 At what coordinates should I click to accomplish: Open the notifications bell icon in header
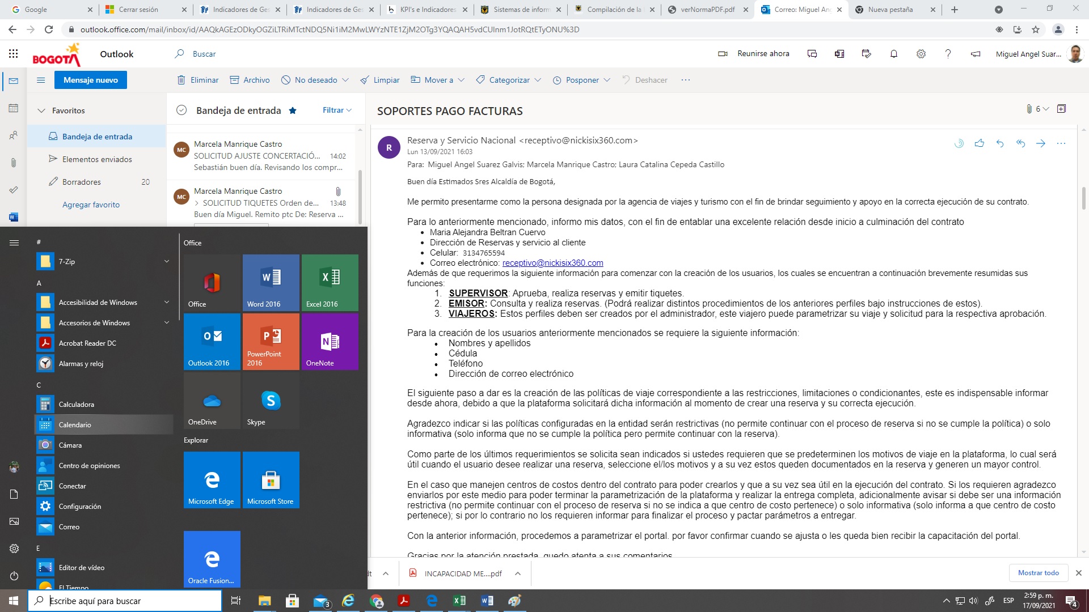pos(894,54)
